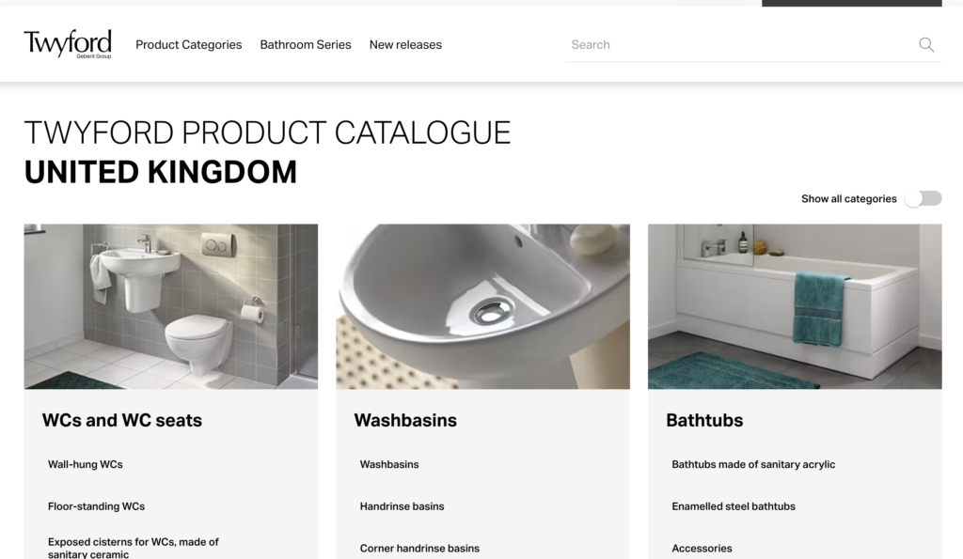The height and width of the screenshot is (559, 963).
Task: Open the WCs and WC seats image
Action: tap(171, 306)
